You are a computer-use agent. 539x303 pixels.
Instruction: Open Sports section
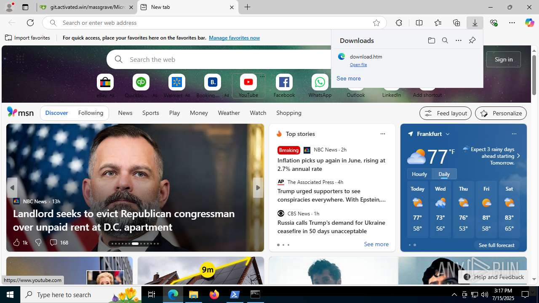pyautogui.click(x=151, y=113)
